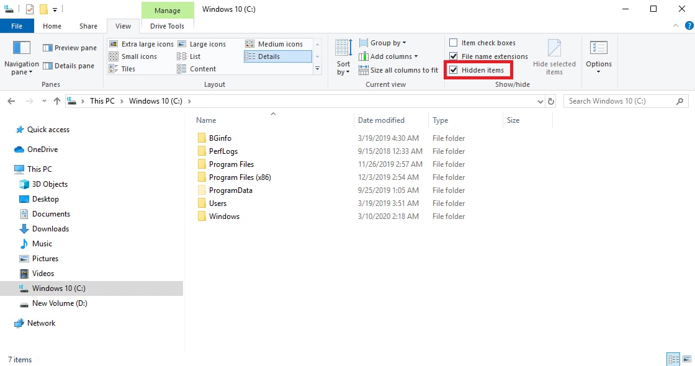Viewport: 695px width, 366px height.
Task: Refresh the current folder view
Action: point(551,100)
